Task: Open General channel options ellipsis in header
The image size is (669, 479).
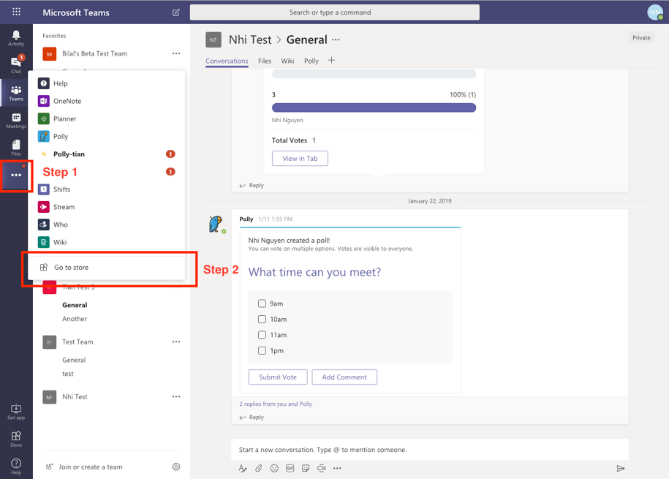Action: coord(336,39)
